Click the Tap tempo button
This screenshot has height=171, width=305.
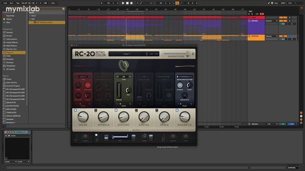click(18, 3)
